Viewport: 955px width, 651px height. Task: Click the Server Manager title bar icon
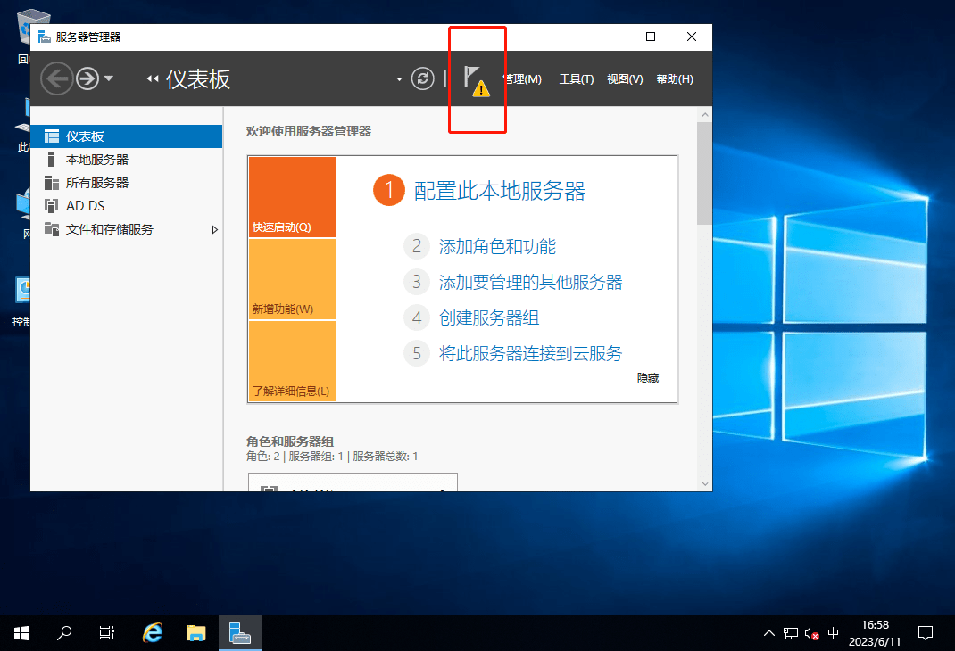pyautogui.click(x=44, y=37)
